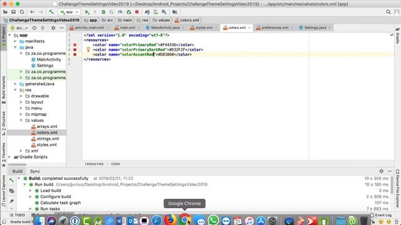Toggle the Build Variants side tab
401x225 pixels.
pyautogui.click(x=4, y=89)
